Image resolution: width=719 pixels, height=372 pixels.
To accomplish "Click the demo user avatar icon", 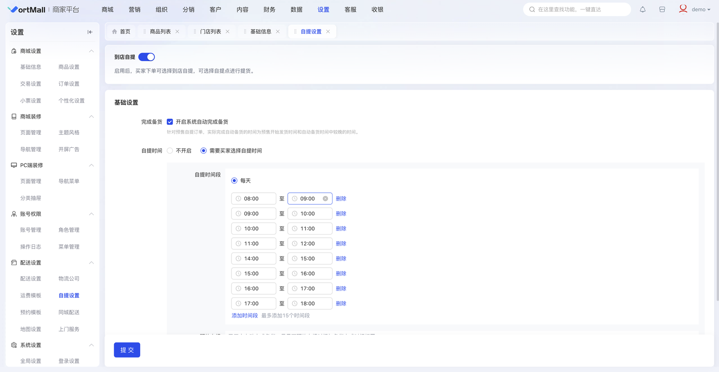I will [683, 9].
